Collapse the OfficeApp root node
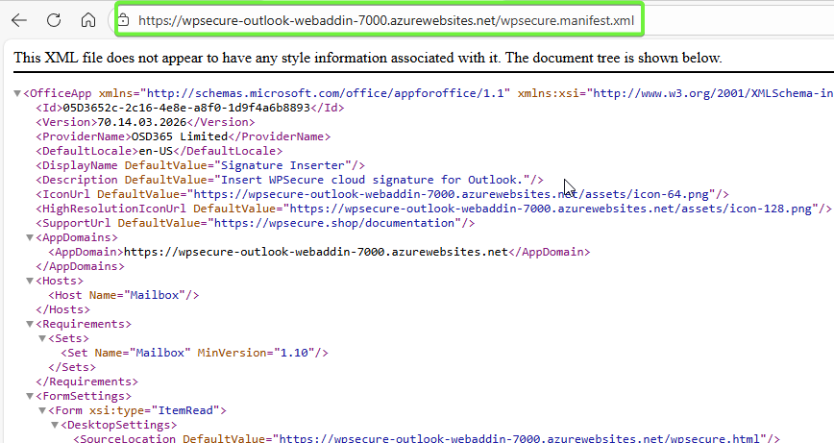Screen dimensions: 834x443 tap(17, 93)
